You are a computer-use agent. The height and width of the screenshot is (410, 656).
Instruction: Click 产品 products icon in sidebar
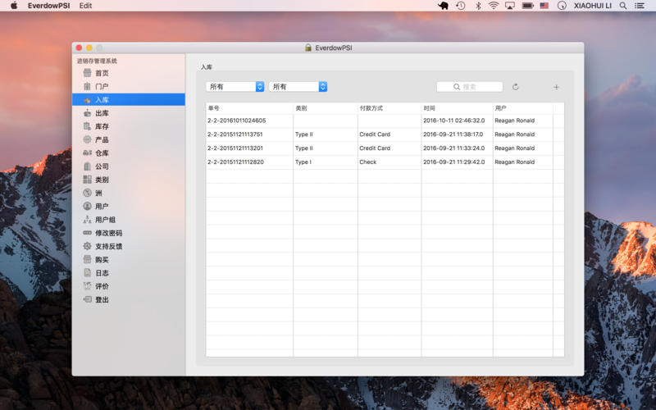click(87, 139)
